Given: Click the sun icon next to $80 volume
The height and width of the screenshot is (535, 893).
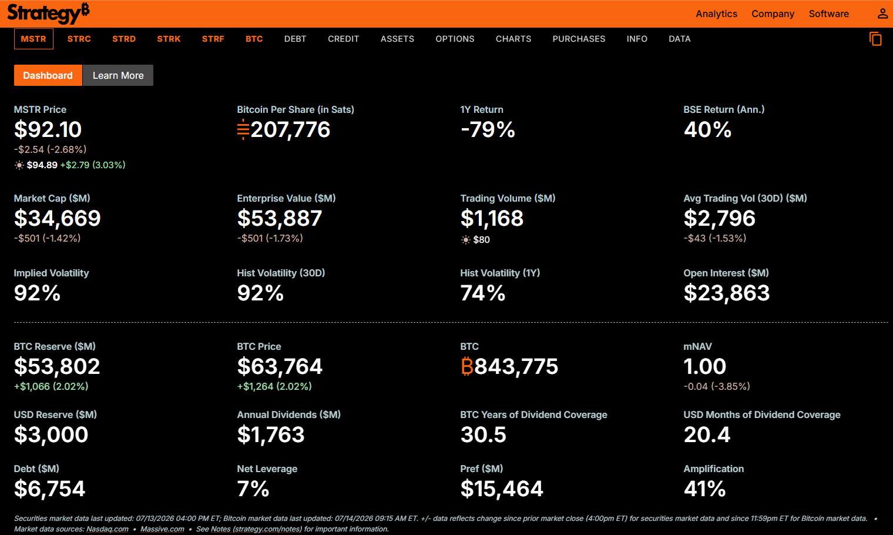Looking at the screenshot, I should coord(466,240).
